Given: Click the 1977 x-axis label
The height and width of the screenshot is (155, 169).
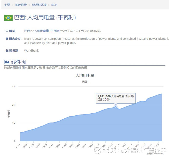Looking at the screenshot, I should click(x=38, y=146).
